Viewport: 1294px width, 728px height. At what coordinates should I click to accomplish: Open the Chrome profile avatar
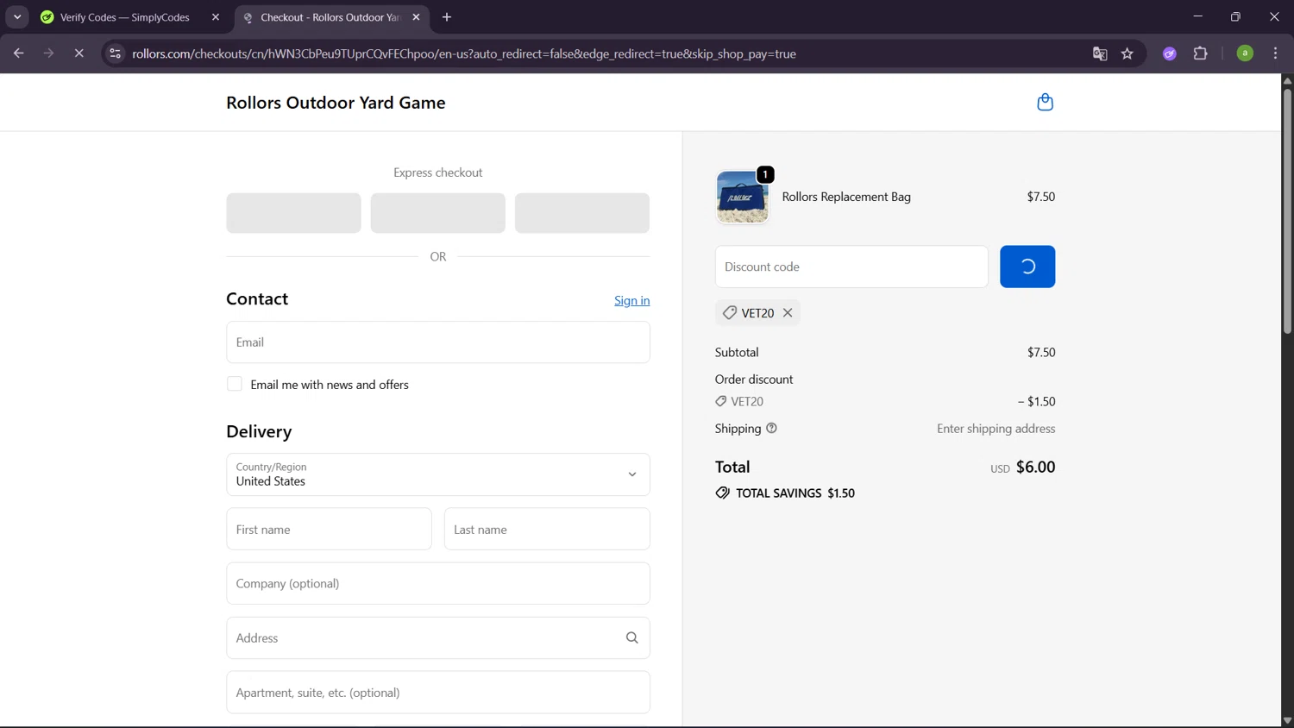point(1245,53)
